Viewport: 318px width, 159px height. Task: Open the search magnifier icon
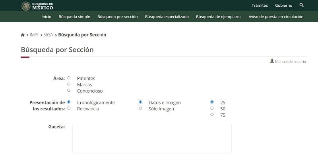(301, 5)
